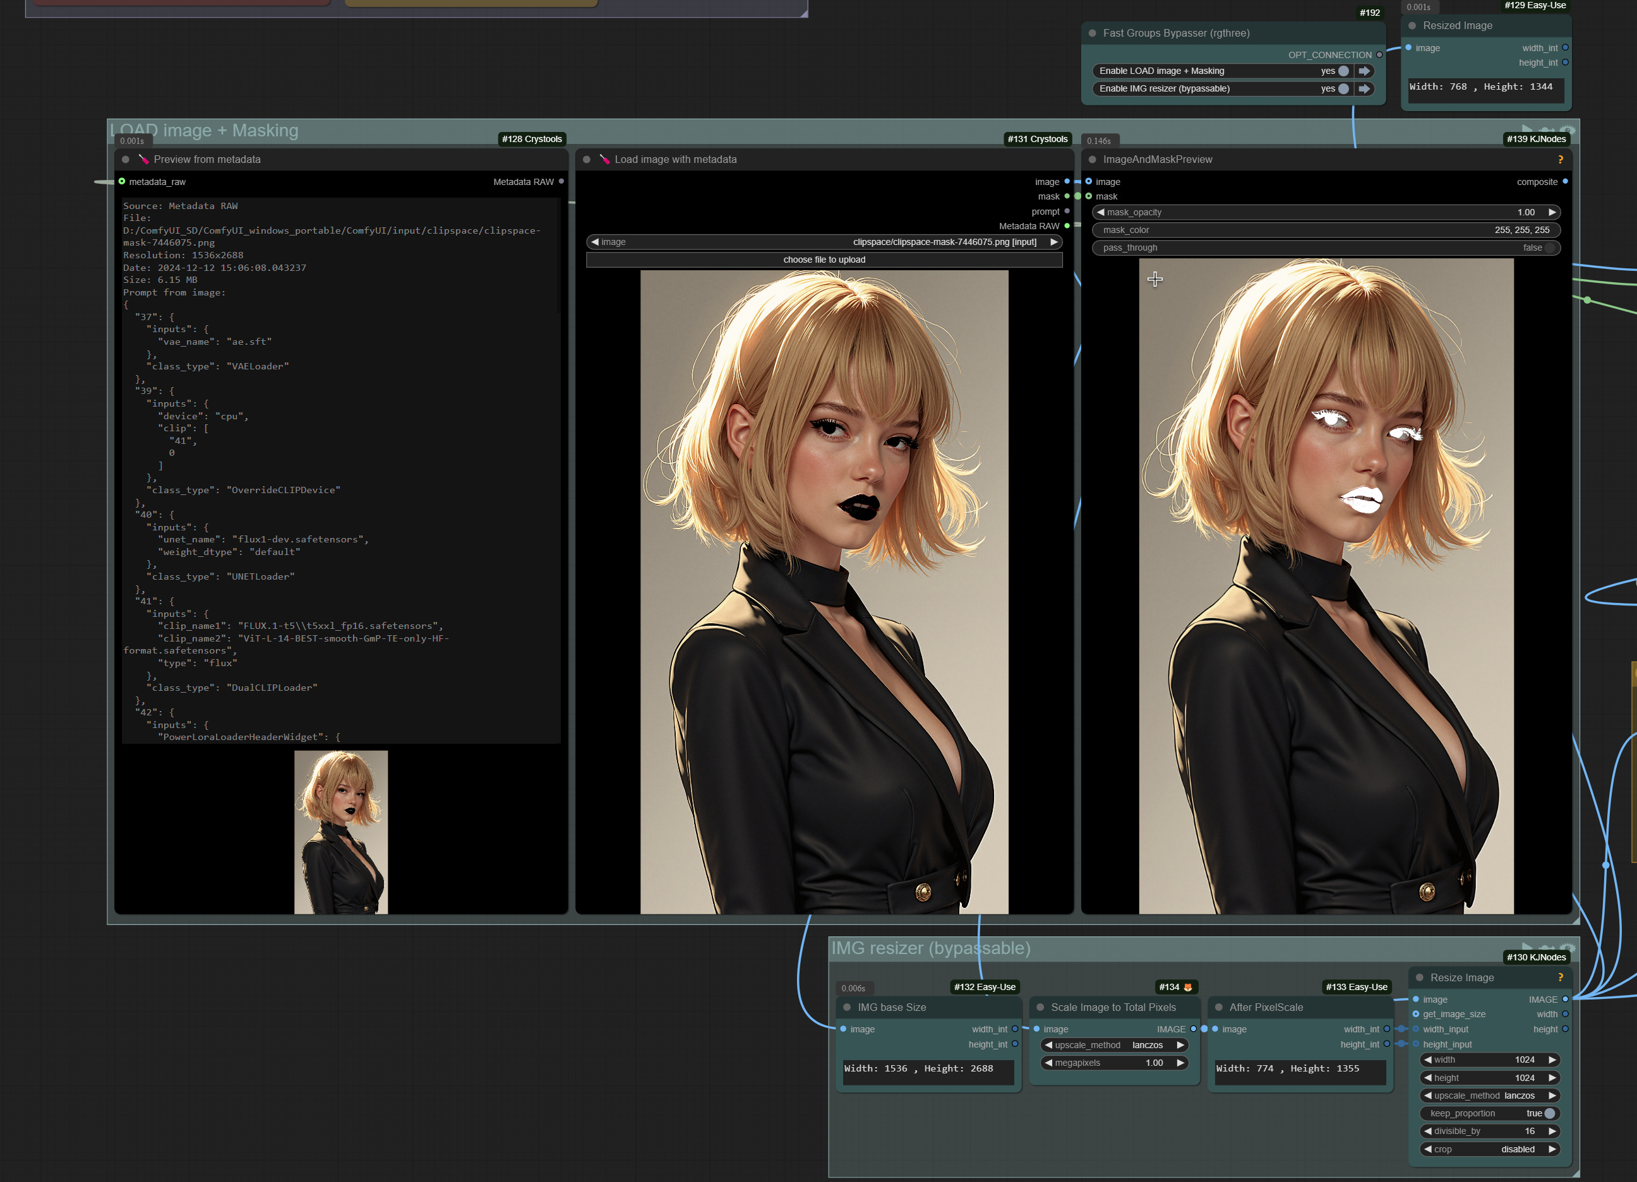Toggle Enable LOAD image + Masking to no
Screen dimensions: 1637x1182
pyautogui.click(x=1343, y=71)
